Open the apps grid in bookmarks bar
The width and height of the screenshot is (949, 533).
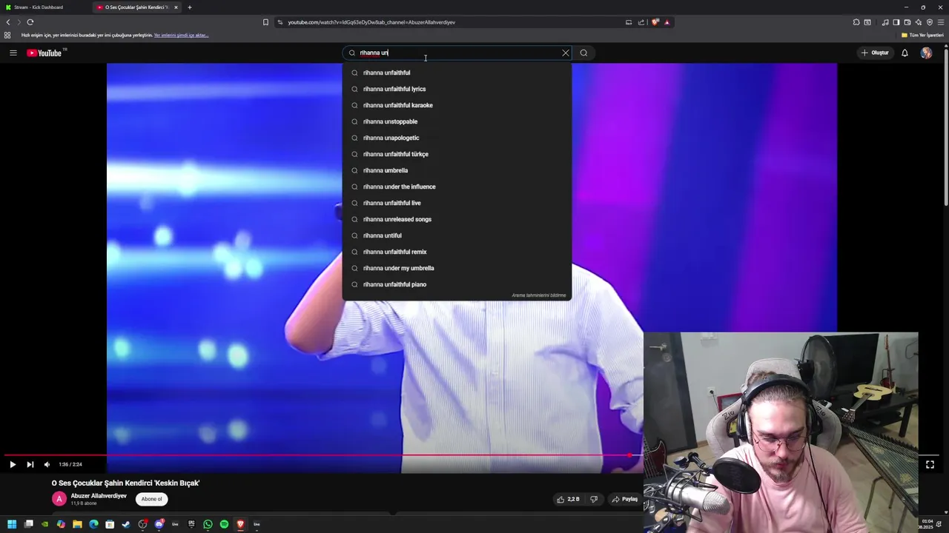(7, 35)
